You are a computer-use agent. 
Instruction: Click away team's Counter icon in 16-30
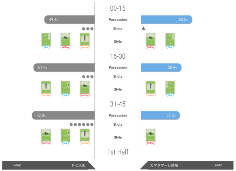151,88
